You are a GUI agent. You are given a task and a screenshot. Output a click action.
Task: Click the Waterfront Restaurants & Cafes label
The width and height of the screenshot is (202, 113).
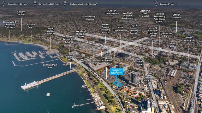click(x=69, y=39)
